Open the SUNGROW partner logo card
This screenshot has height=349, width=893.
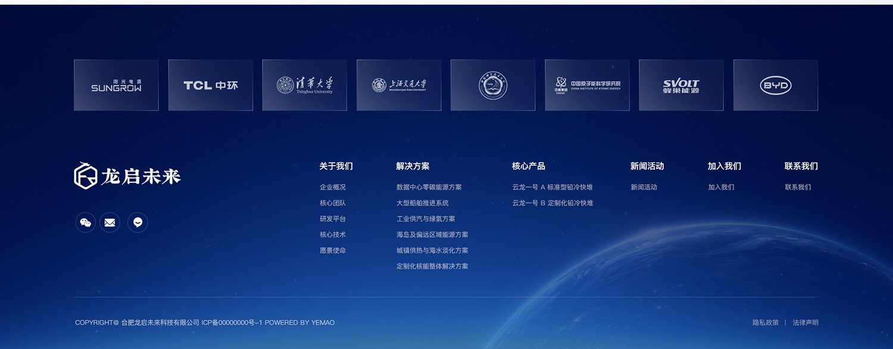coord(116,85)
